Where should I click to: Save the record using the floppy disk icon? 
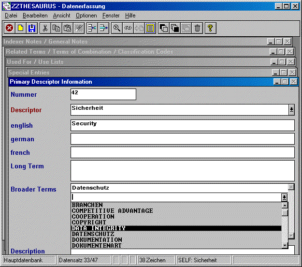click(32, 28)
